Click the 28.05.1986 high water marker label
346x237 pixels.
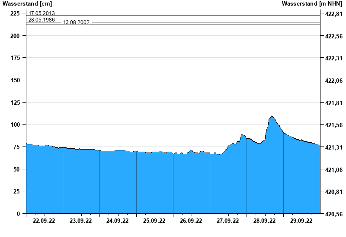click(x=42, y=20)
